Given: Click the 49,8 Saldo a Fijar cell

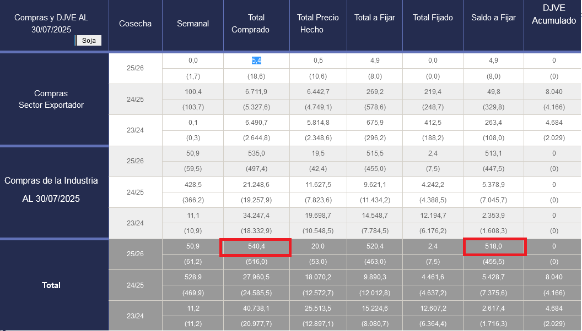Looking at the screenshot, I should (x=493, y=91).
